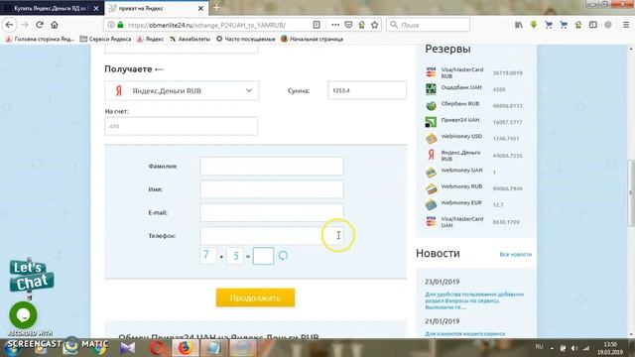This screenshot has width=635, height=357.
Task: Switch to 'Купить Яндекс.Деньги' tab
Action: [x=52, y=8]
